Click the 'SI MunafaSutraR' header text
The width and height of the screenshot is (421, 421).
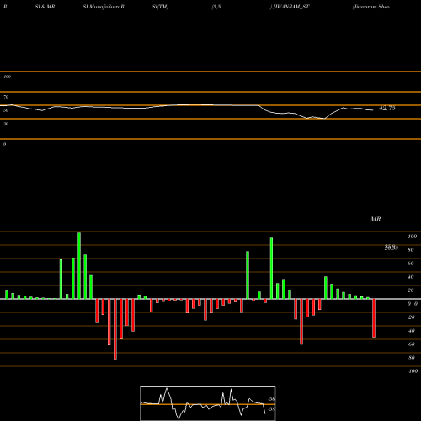(104, 7)
